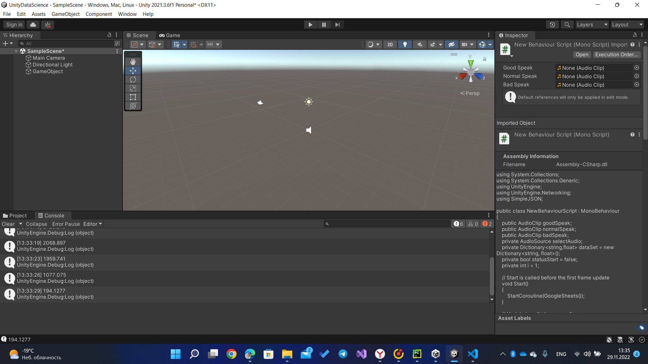The width and height of the screenshot is (648, 364).
Task: Click Sign in button
Action: click(14, 25)
